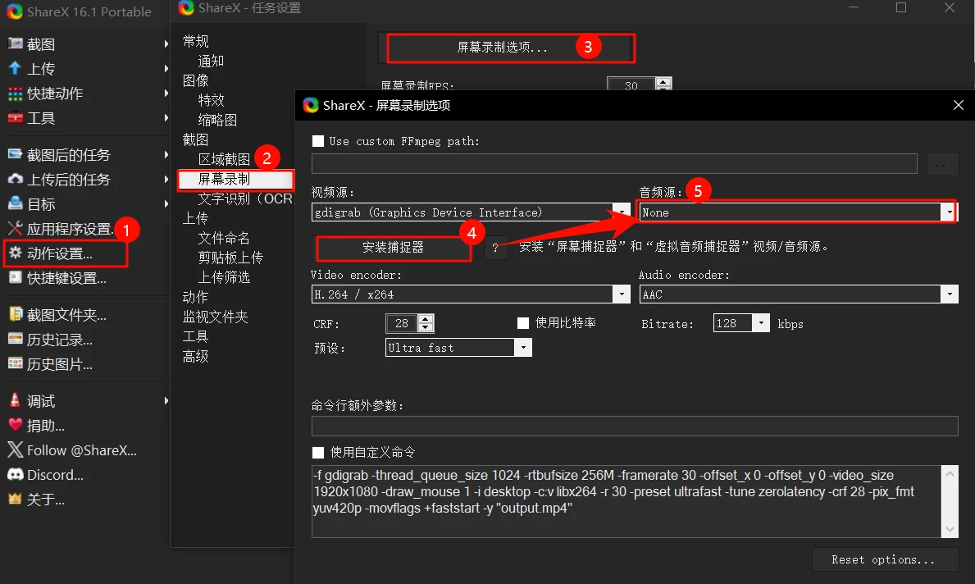Click the 上传后的任务 cloud icon
This screenshot has height=584, width=975.
click(15, 179)
